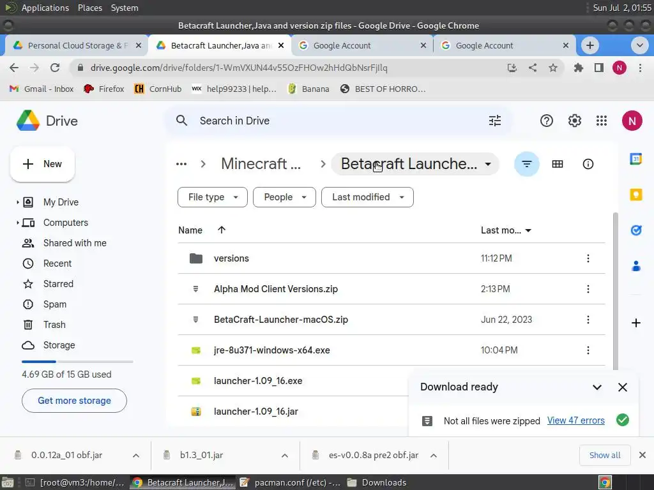Focus the Chrome address bar

tap(288, 68)
